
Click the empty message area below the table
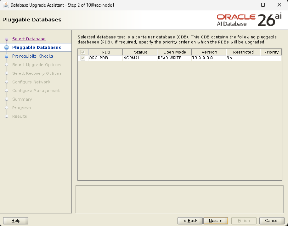[x=180, y=199]
